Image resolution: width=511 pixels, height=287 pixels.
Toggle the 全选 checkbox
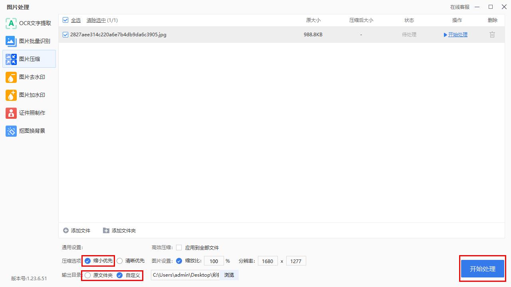click(x=65, y=20)
